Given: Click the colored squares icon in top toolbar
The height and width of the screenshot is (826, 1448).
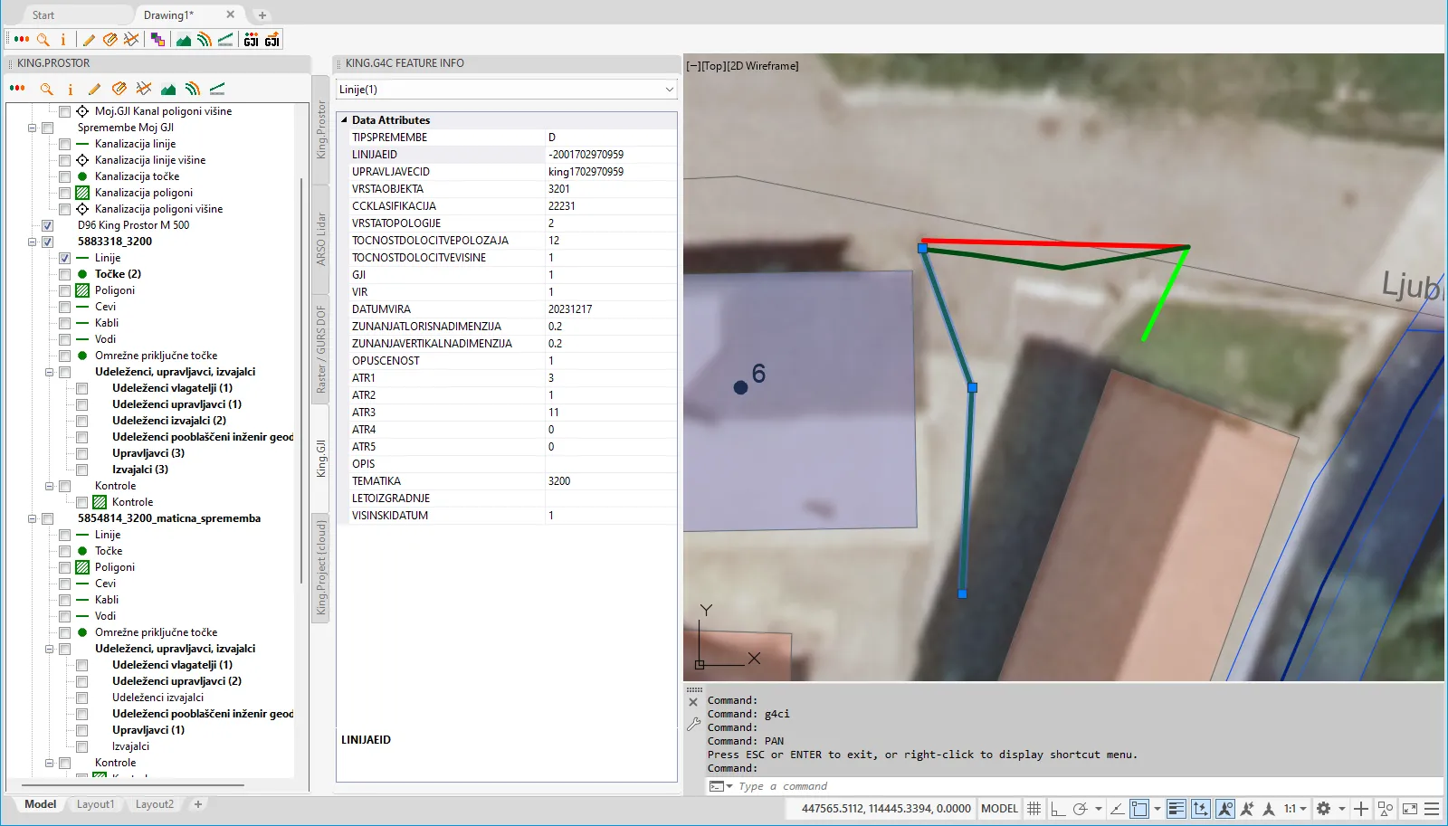Looking at the screenshot, I should coord(158,40).
